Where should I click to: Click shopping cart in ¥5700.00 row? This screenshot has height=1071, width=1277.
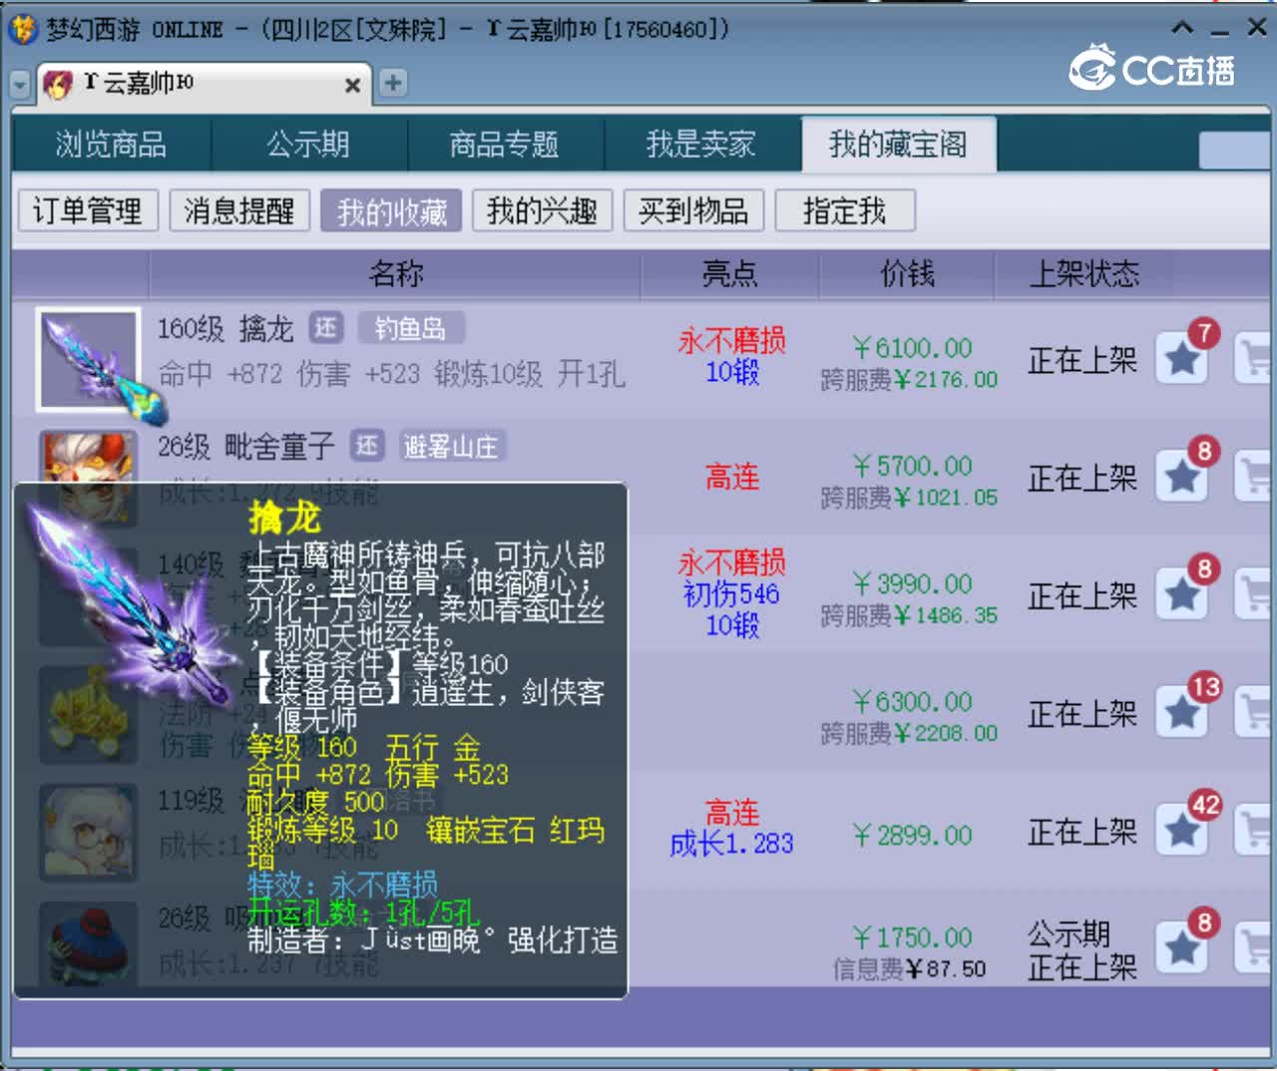point(1254,477)
